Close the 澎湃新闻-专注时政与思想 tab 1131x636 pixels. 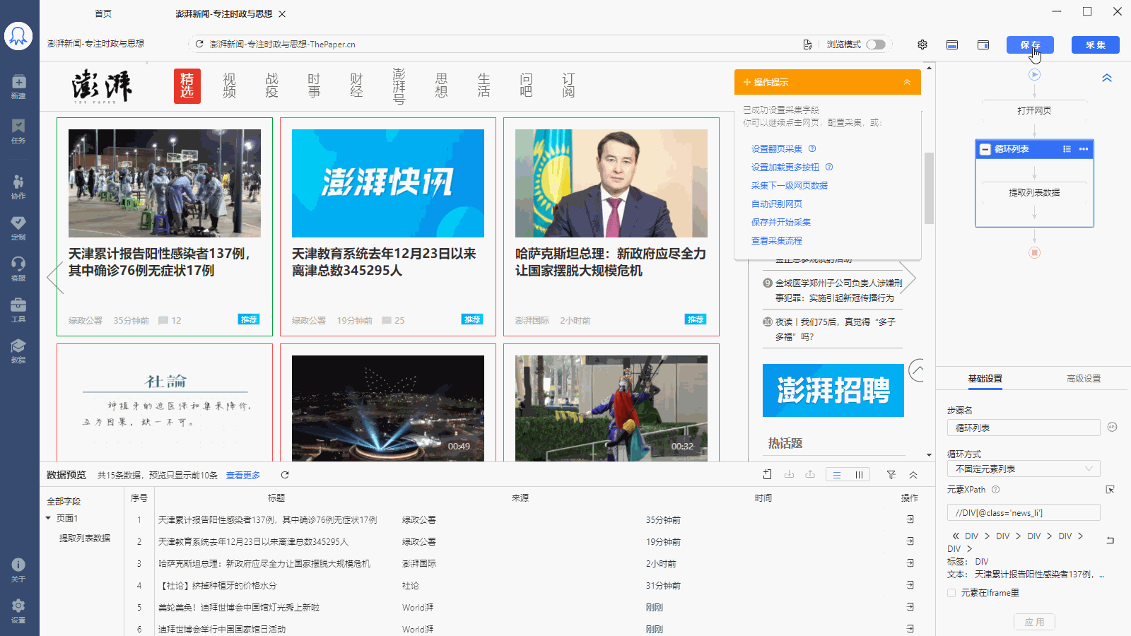pos(282,14)
